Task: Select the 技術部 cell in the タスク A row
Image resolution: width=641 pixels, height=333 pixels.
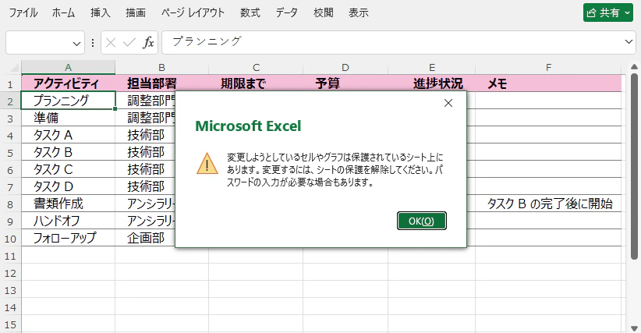Action: 146,135
